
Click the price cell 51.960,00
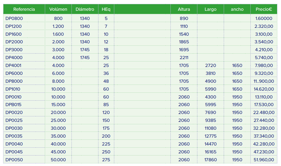(264, 160)
